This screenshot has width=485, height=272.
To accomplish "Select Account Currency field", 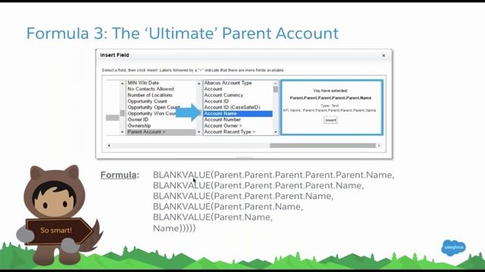I will tap(224, 95).
